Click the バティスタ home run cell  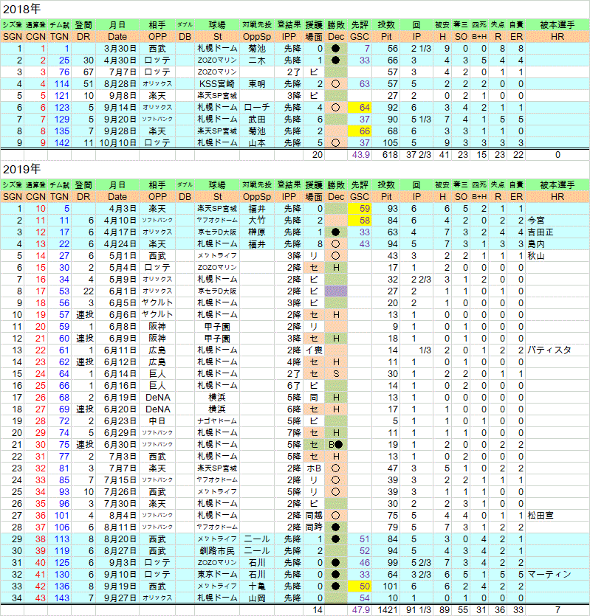pyautogui.click(x=558, y=350)
